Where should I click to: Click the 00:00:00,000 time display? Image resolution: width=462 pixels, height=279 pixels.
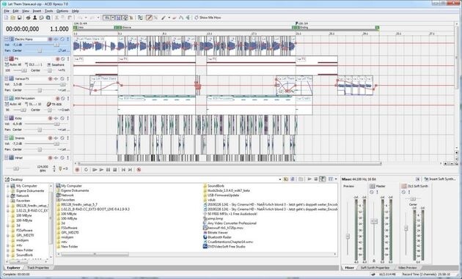pyautogui.click(x=23, y=29)
